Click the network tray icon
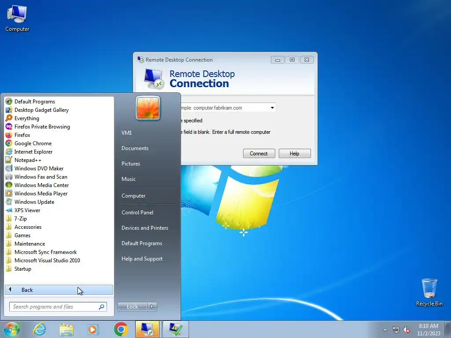The image size is (451, 338). [396, 330]
